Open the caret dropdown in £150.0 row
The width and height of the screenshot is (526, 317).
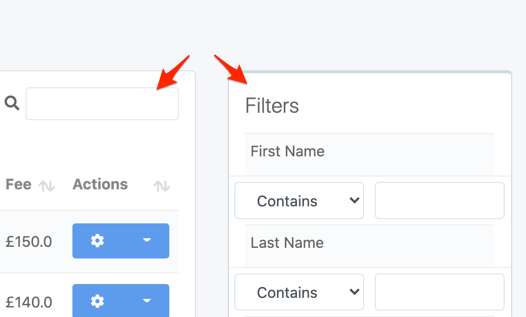click(x=147, y=240)
